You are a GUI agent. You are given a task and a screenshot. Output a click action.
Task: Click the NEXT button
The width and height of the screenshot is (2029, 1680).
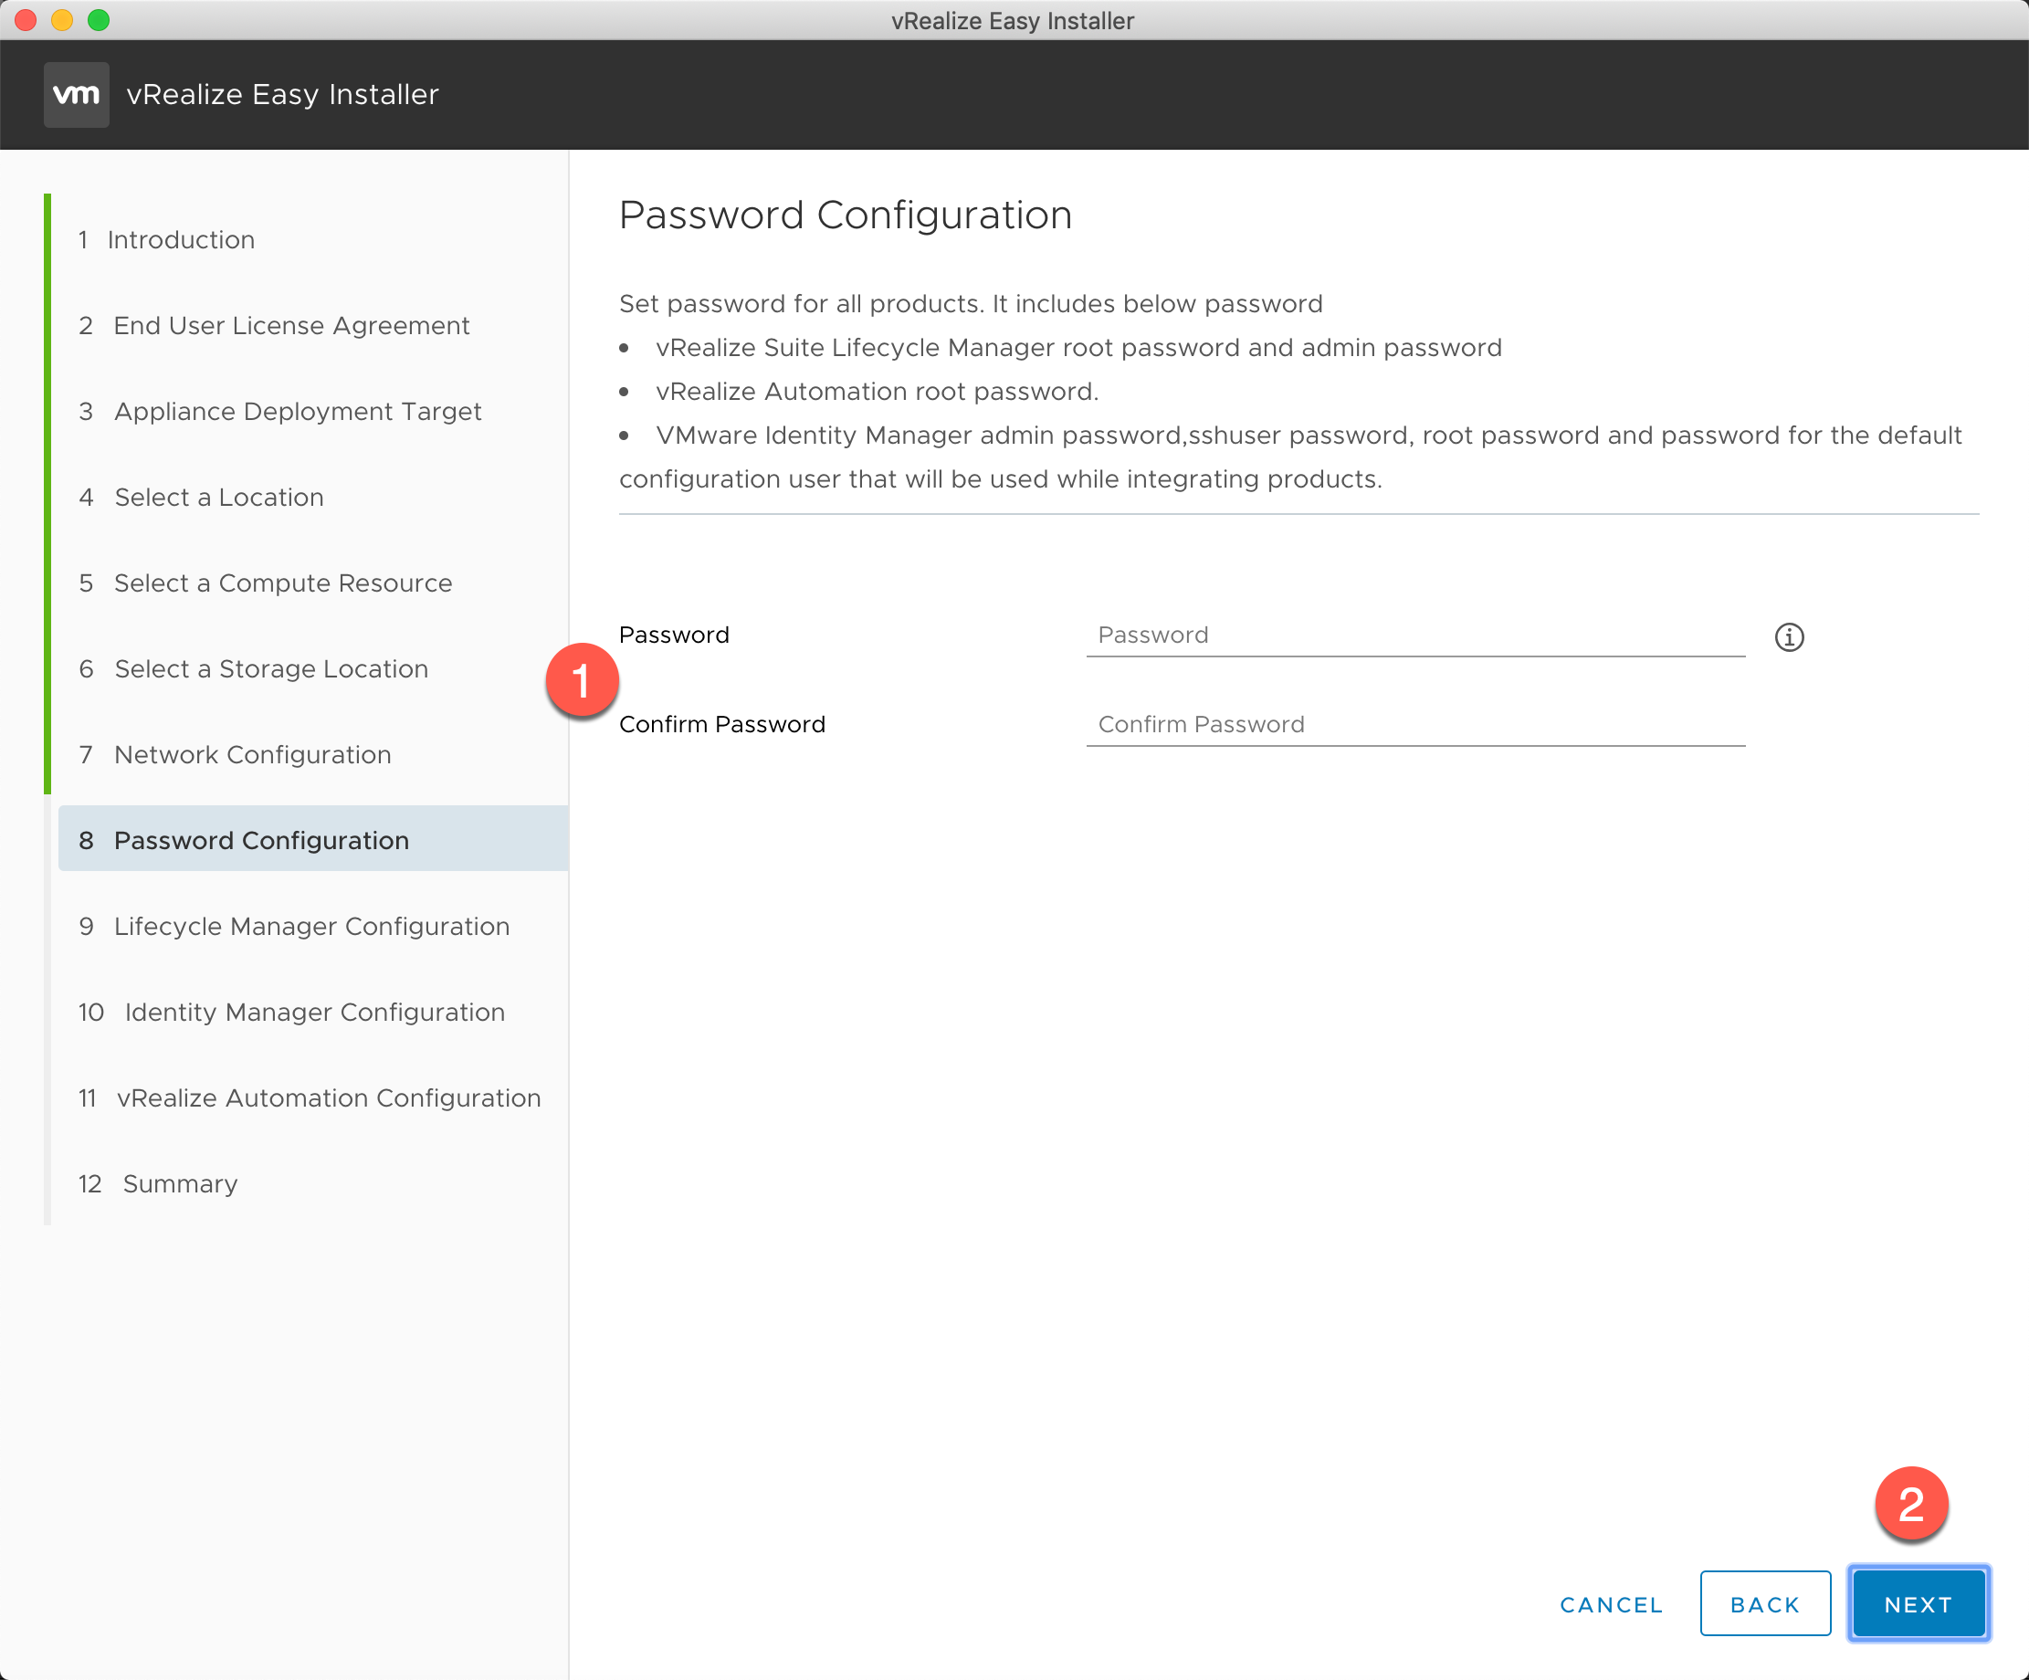1919,1603
